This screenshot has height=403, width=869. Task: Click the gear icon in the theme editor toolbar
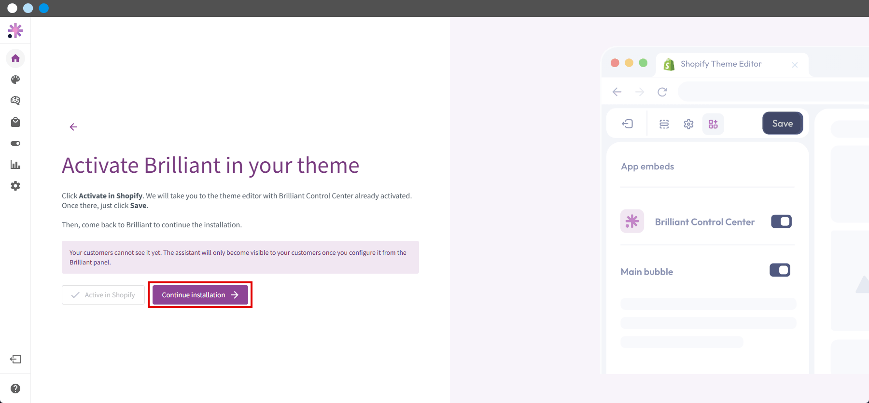tap(689, 124)
